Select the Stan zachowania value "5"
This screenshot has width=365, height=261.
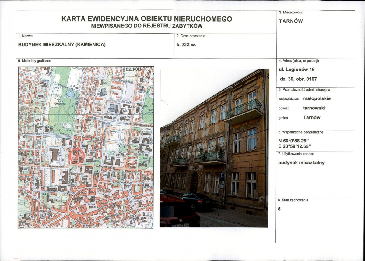279,209
